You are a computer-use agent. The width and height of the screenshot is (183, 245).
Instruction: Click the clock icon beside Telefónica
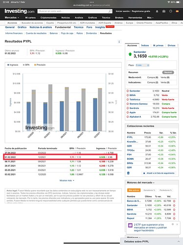128,99
